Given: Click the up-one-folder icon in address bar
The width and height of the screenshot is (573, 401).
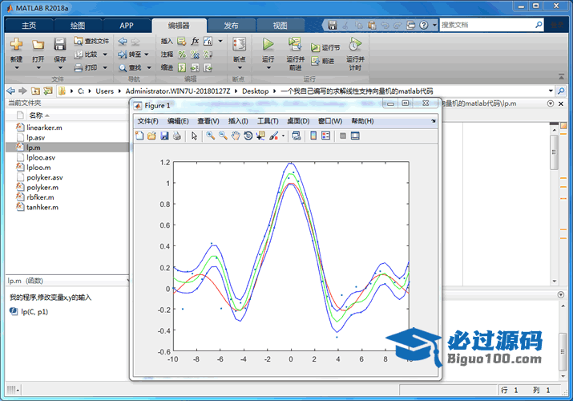Looking at the screenshot, I should [x=35, y=91].
